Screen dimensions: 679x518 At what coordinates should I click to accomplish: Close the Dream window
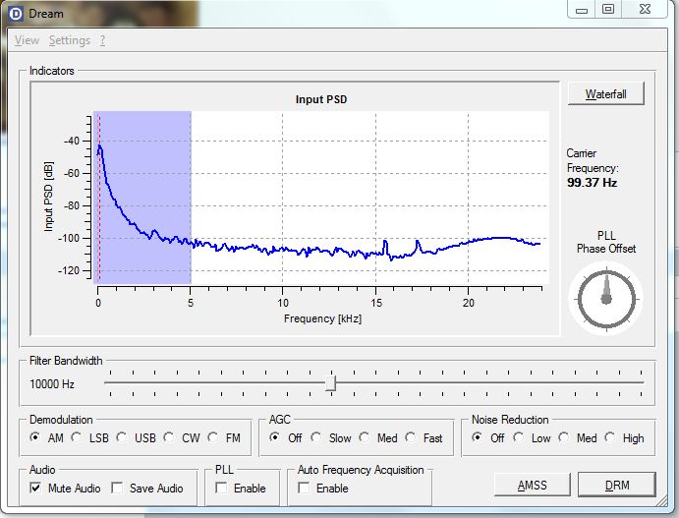click(x=645, y=10)
